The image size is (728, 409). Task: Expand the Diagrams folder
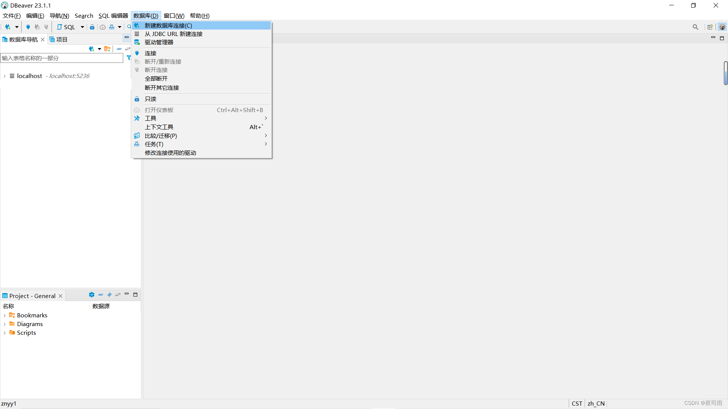[5, 324]
